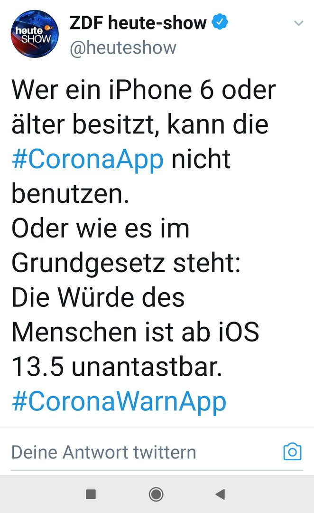This screenshot has width=314, height=513.
Task: Click the word 'benutzen.' in the tweet
Action: point(70,193)
